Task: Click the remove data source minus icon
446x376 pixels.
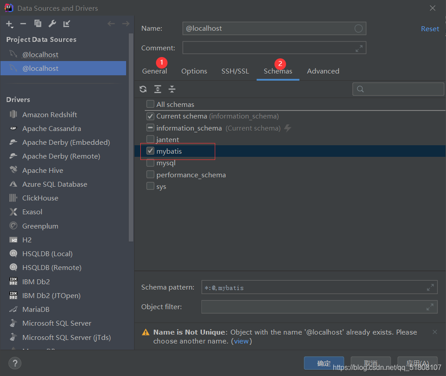Action: 23,24
